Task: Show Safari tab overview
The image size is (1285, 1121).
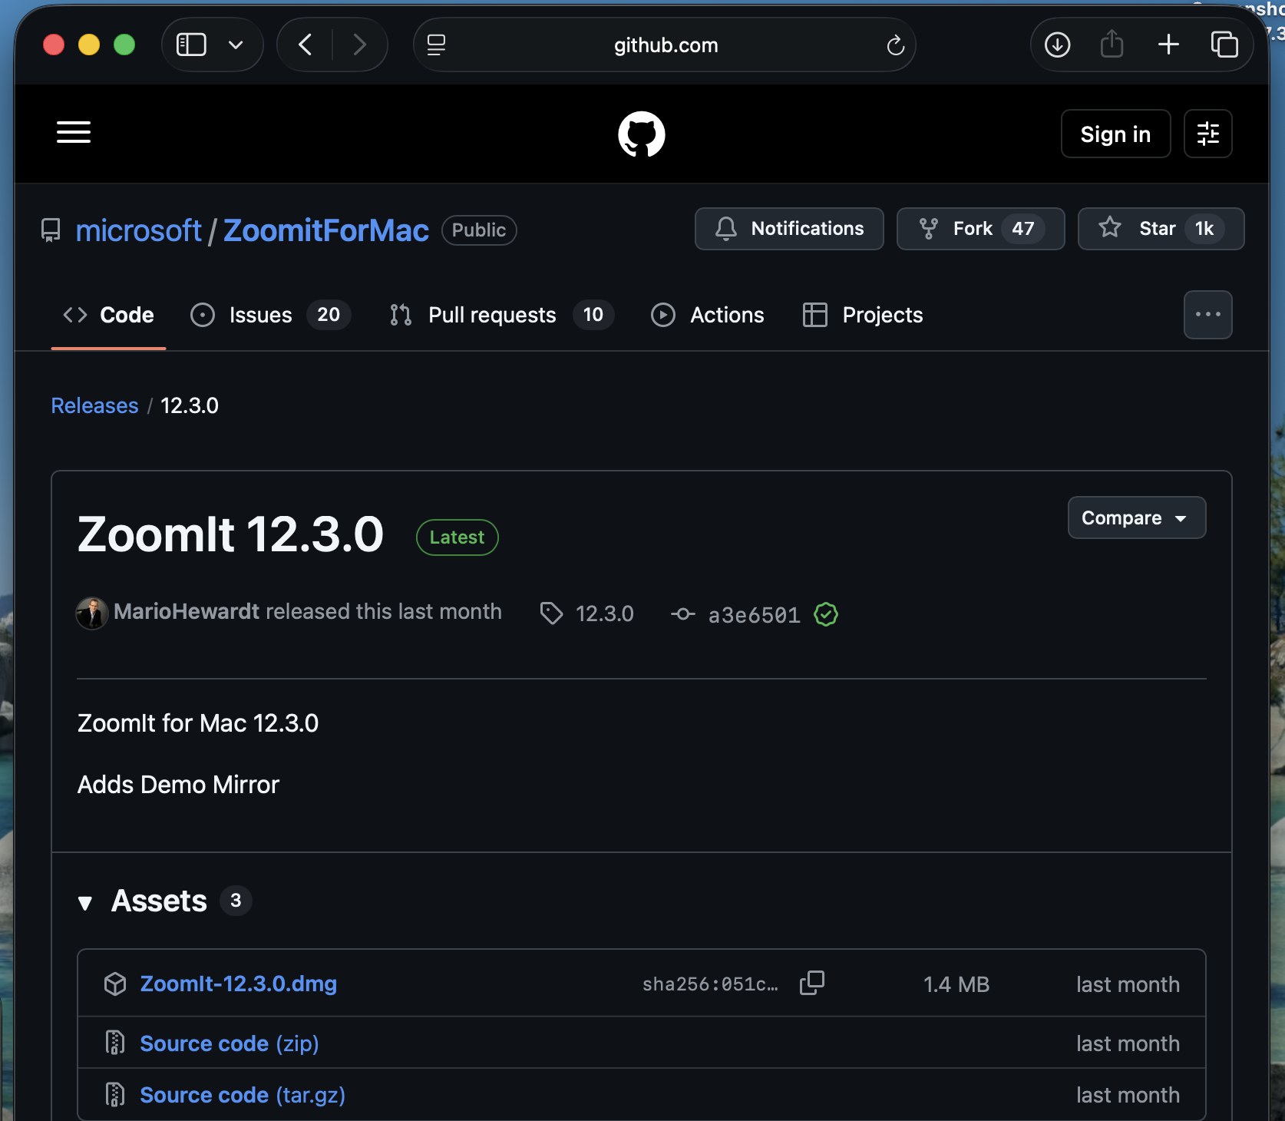Action: pos(1224,45)
